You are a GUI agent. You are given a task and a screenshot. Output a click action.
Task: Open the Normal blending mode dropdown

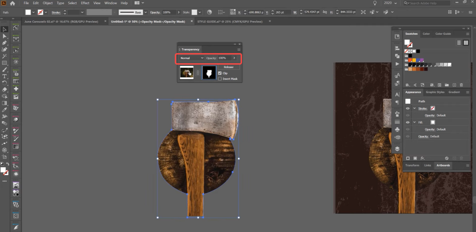pos(192,58)
